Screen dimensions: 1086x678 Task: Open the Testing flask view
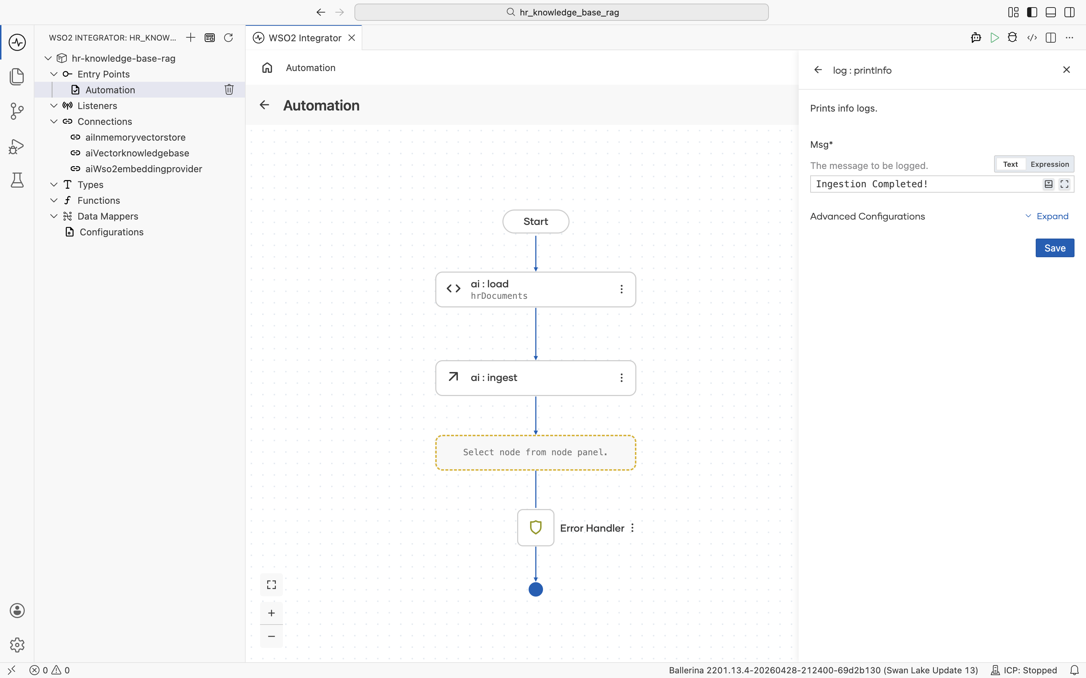(17, 180)
